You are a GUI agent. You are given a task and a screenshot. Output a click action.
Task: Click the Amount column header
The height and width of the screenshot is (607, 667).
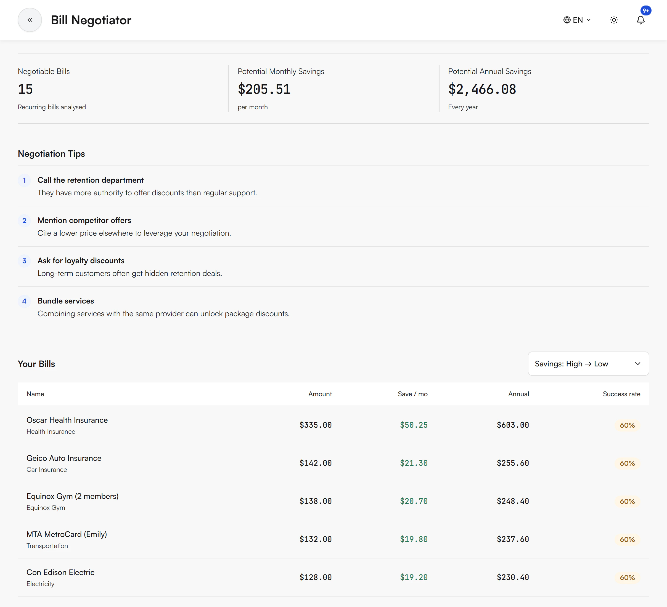(x=320, y=394)
